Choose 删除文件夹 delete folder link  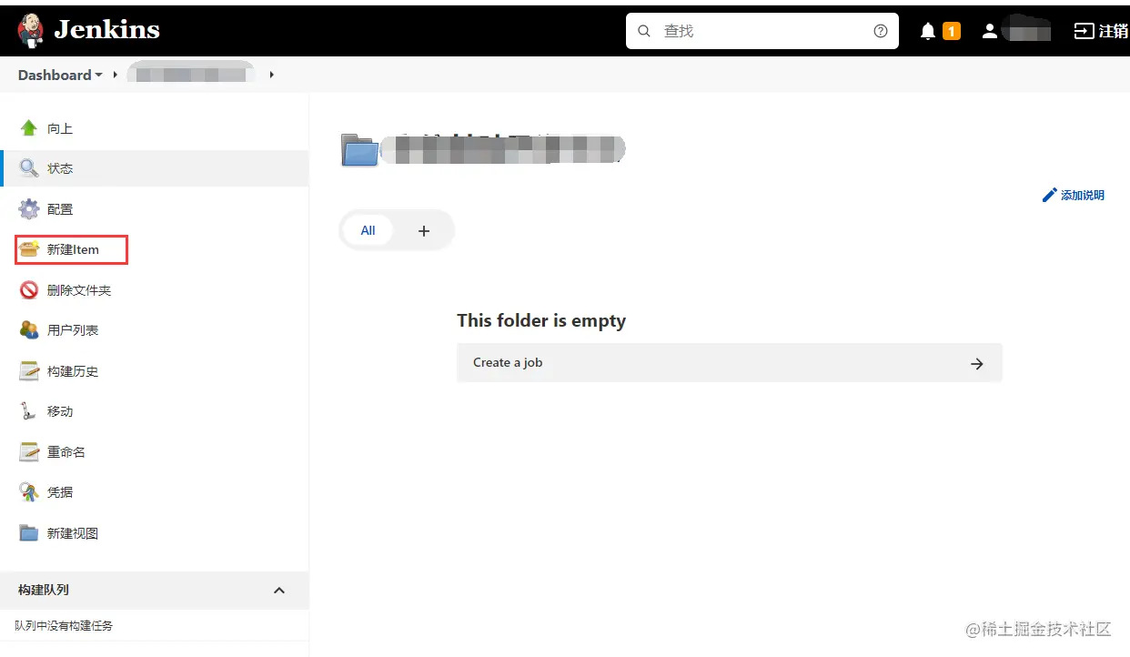(79, 290)
